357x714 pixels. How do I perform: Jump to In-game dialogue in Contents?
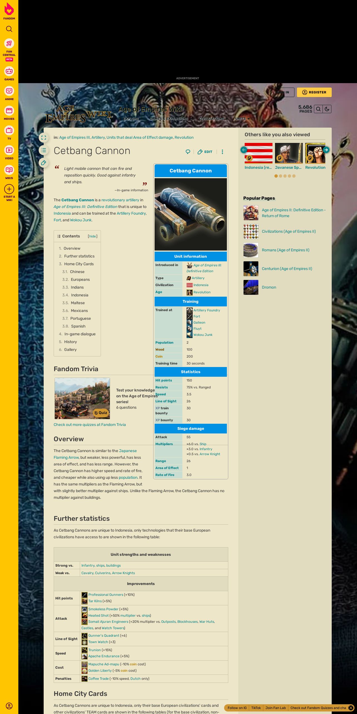(80, 334)
